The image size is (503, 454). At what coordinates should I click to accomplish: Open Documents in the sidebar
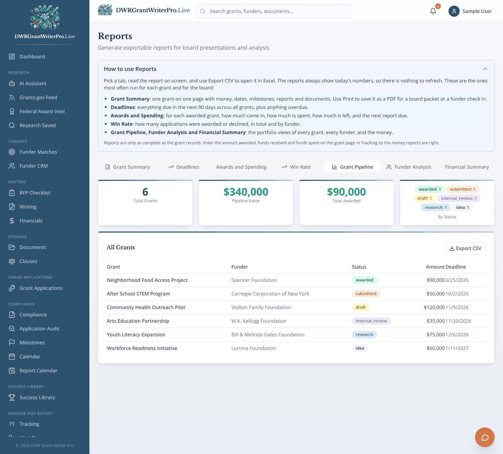45,247
